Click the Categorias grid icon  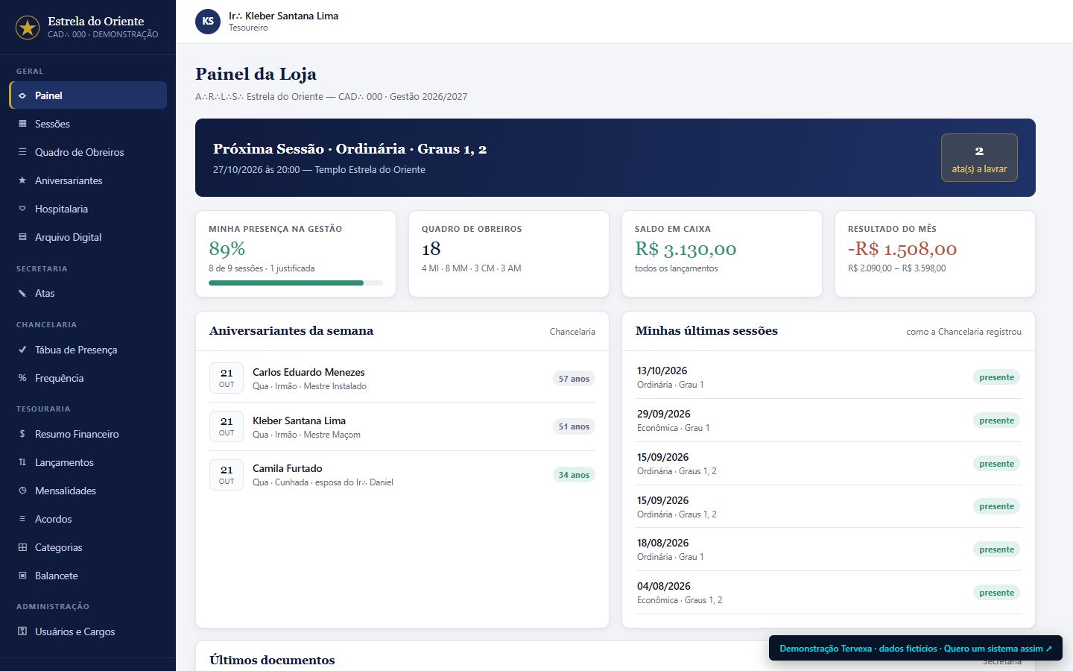pyautogui.click(x=22, y=547)
